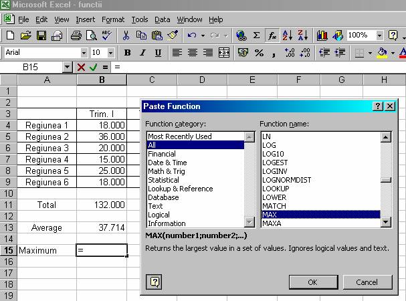Toggle Underline formatting button
Screen dimensions: 406x301
pos(158,52)
